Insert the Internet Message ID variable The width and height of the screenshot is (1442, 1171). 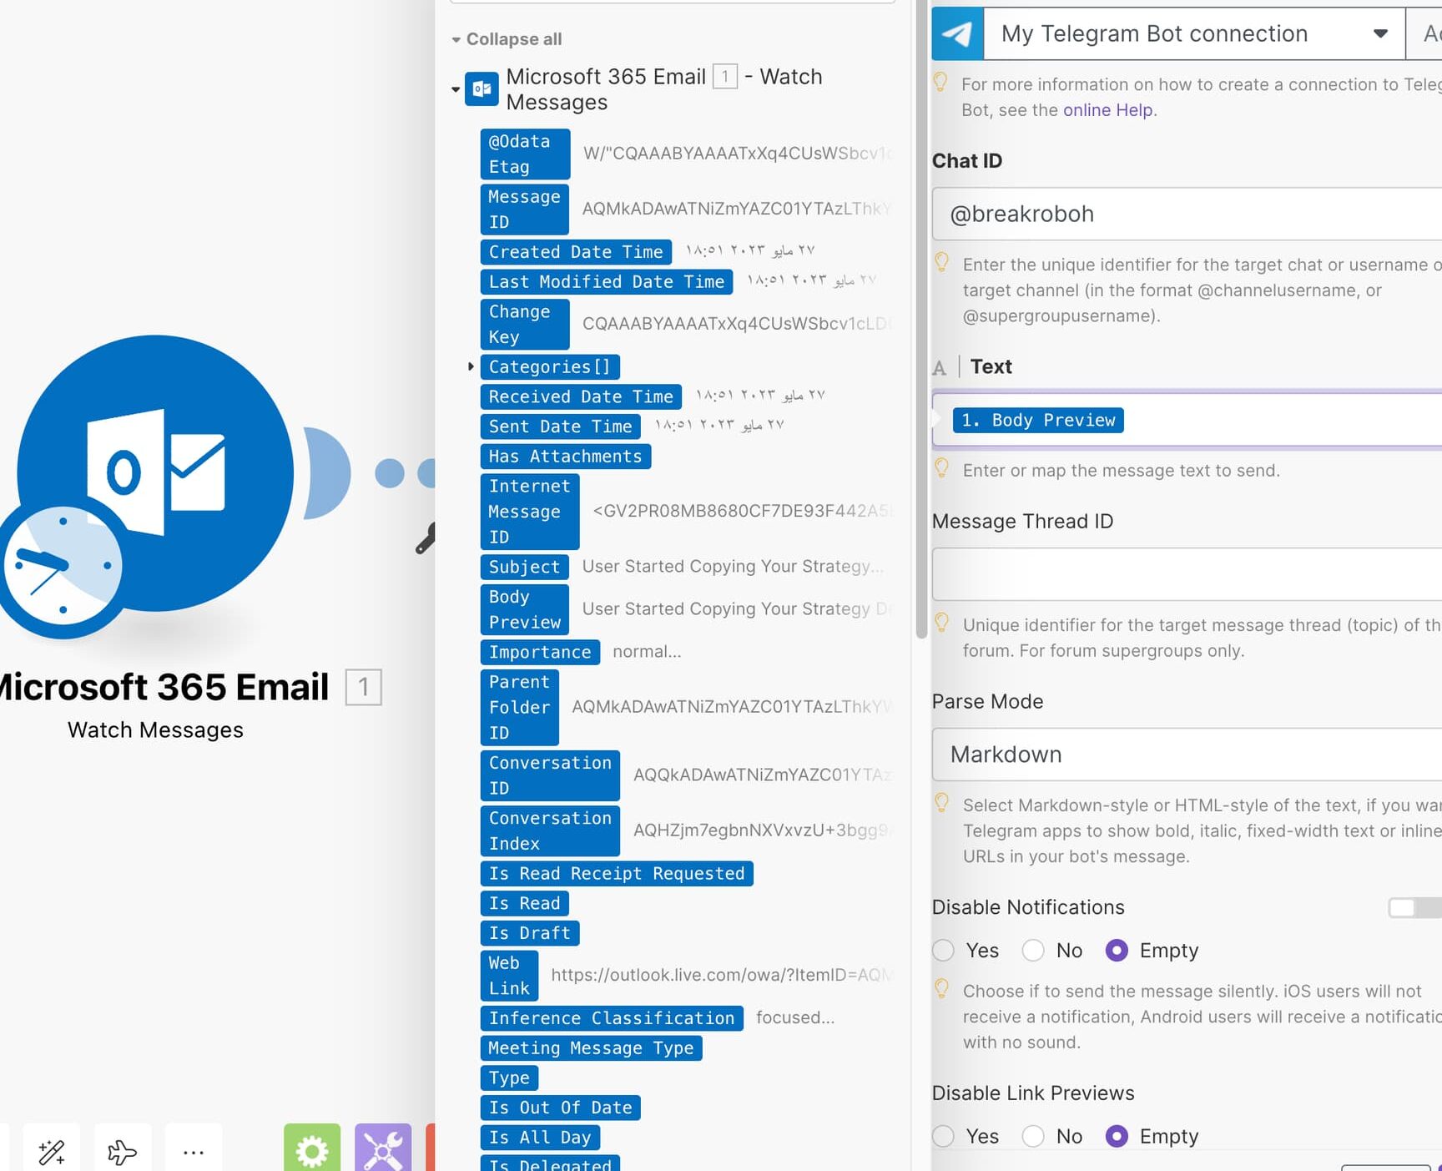pos(530,511)
